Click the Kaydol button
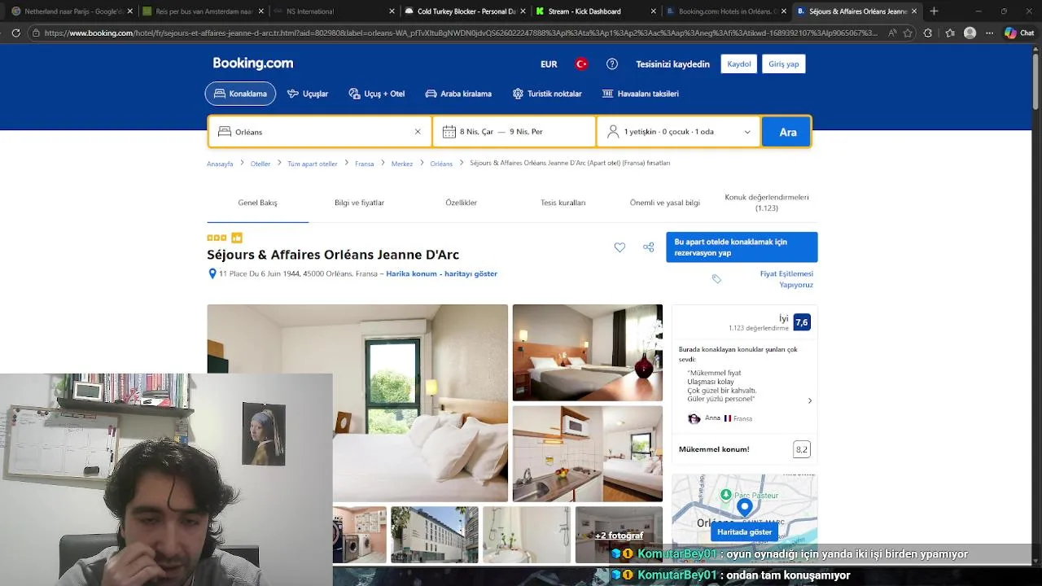Screen dimensions: 1042x586 [739, 64]
